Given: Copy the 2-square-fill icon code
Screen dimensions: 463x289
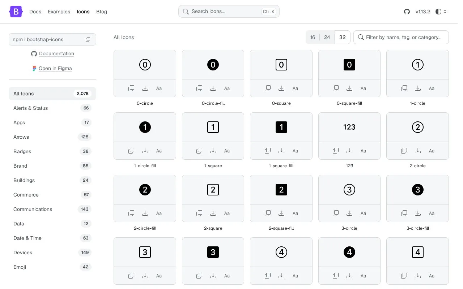Looking at the screenshot, I should [268, 213].
